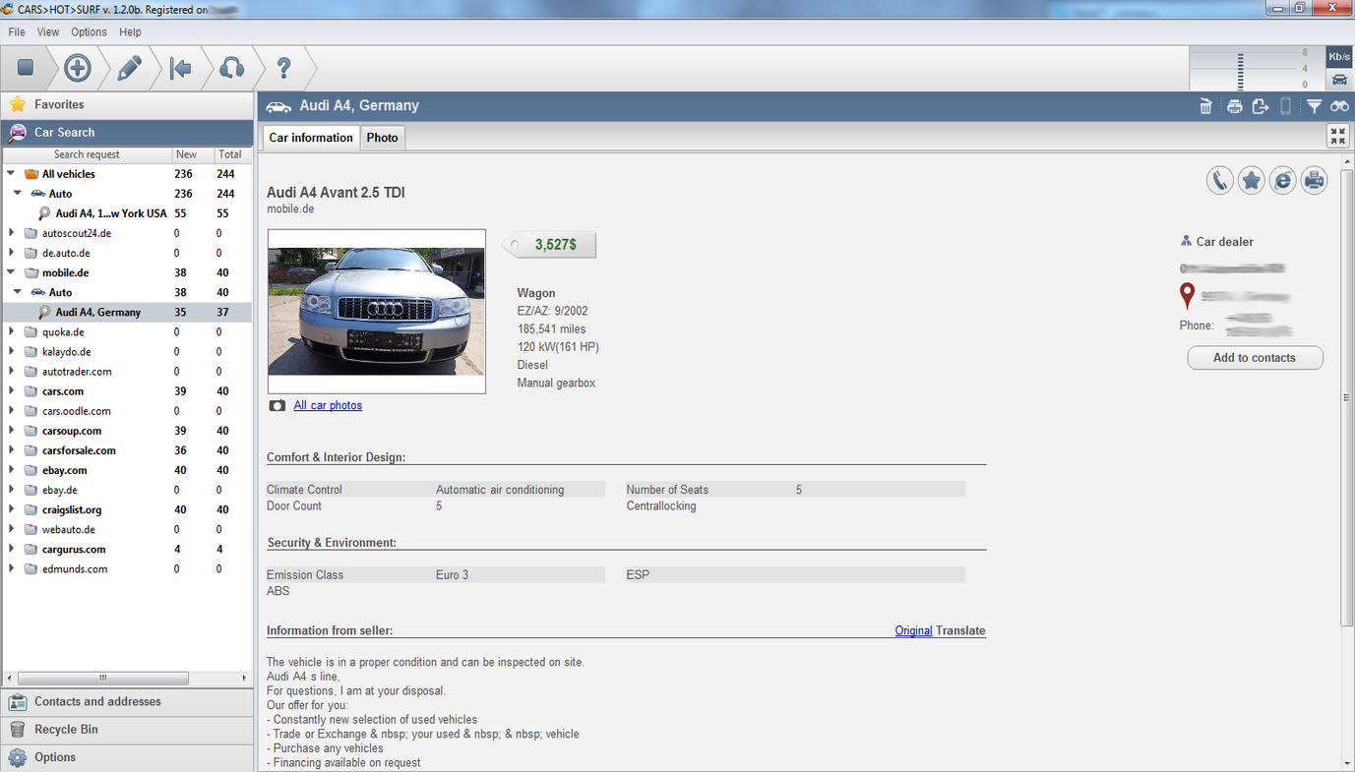Screen dimensions: 1355x772
Task: Click the question mark help icon
Action: [x=283, y=68]
